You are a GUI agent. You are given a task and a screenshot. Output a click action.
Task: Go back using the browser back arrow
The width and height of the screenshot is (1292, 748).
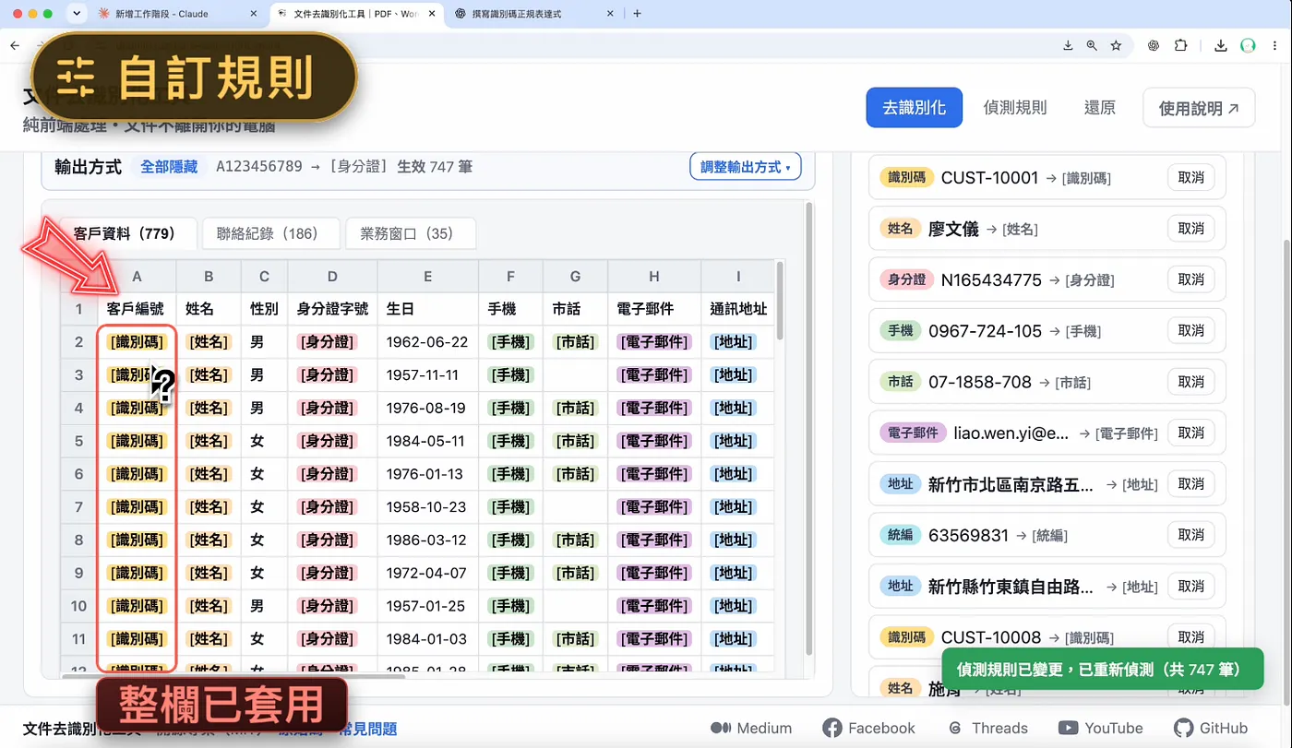[14, 45]
